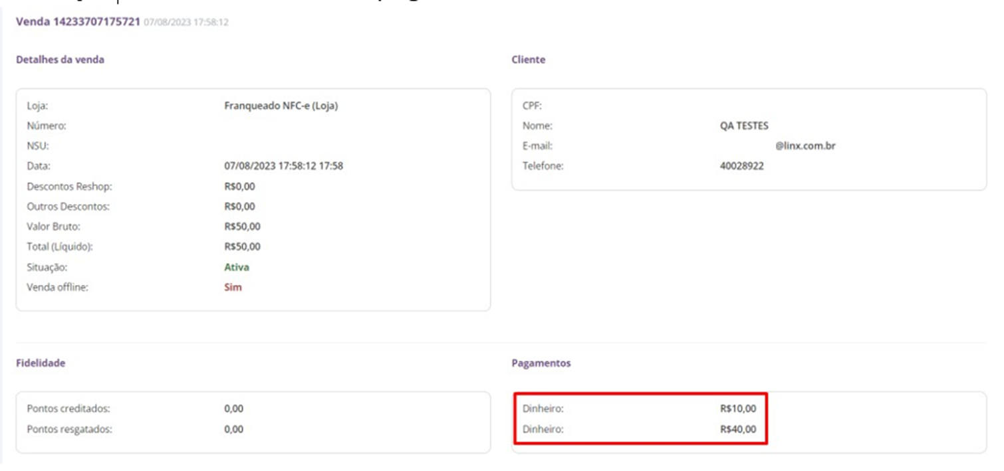Click the R$40,00 Dinheiro payment
Viewport: 1004px width, 471px height.
click(x=737, y=429)
